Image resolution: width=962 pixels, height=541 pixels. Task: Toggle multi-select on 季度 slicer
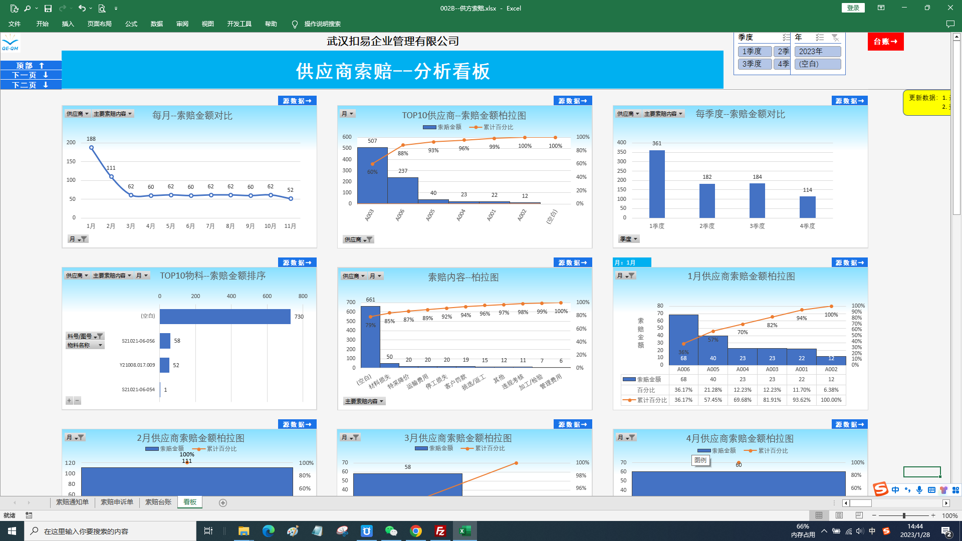[786, 38]
